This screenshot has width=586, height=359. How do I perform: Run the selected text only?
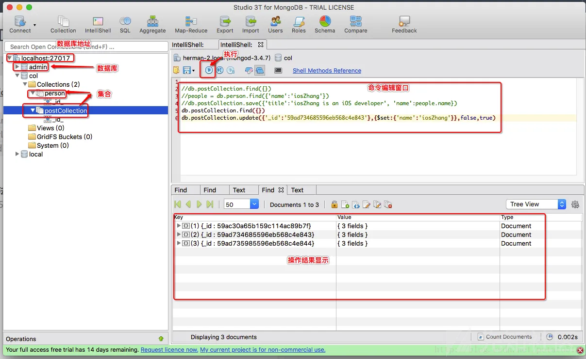(231, 70)
